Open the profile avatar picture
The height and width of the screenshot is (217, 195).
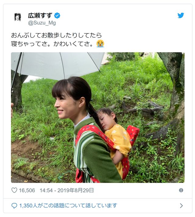pyautogui.click(x=18, y=17)
